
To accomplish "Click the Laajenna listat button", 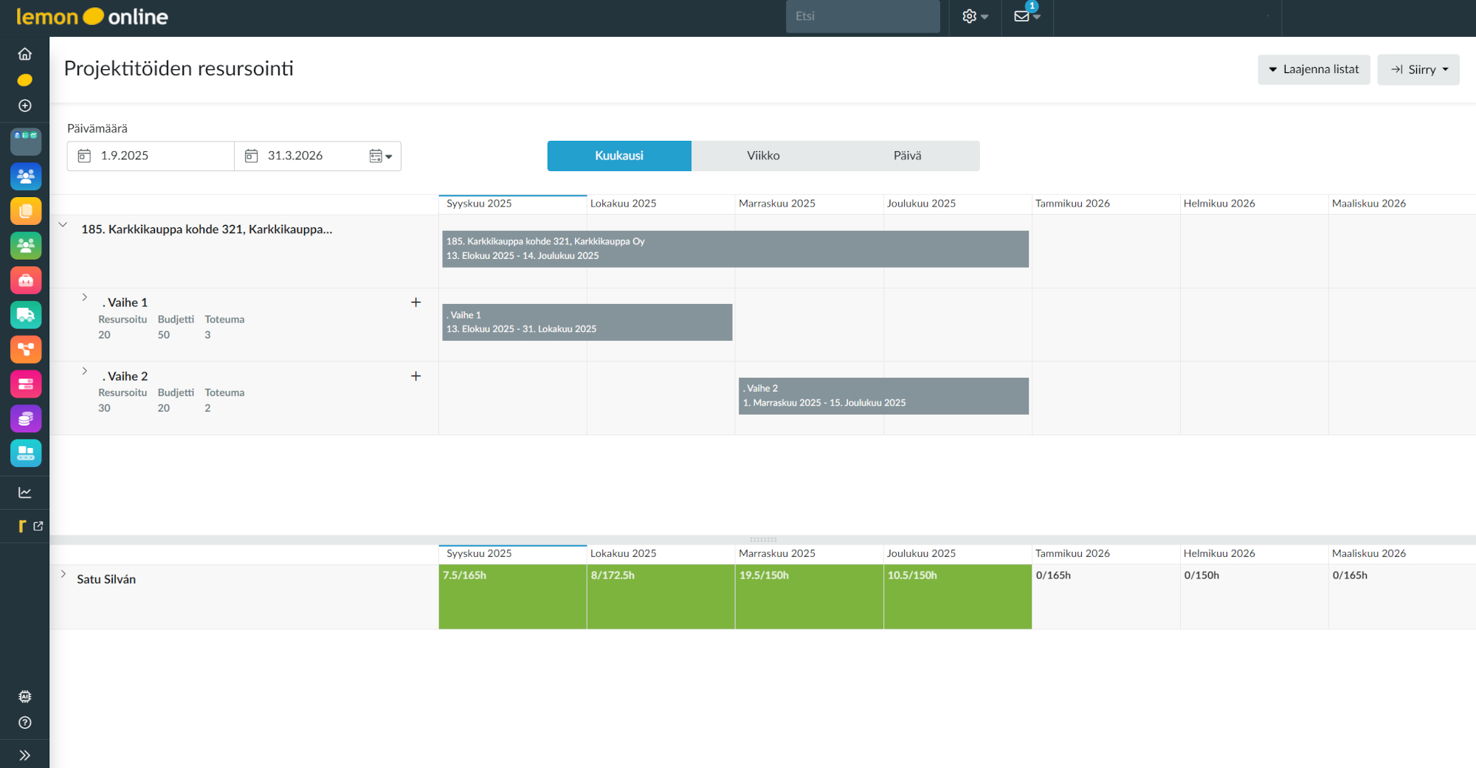I will (1314, 69).
